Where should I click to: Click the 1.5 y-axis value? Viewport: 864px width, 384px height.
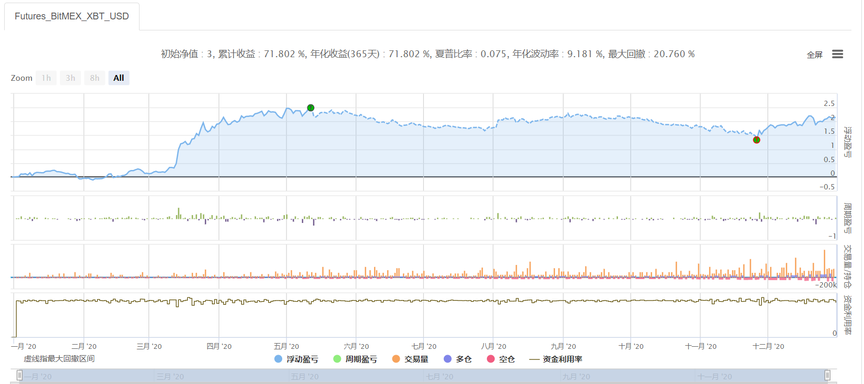pos(829,132)
